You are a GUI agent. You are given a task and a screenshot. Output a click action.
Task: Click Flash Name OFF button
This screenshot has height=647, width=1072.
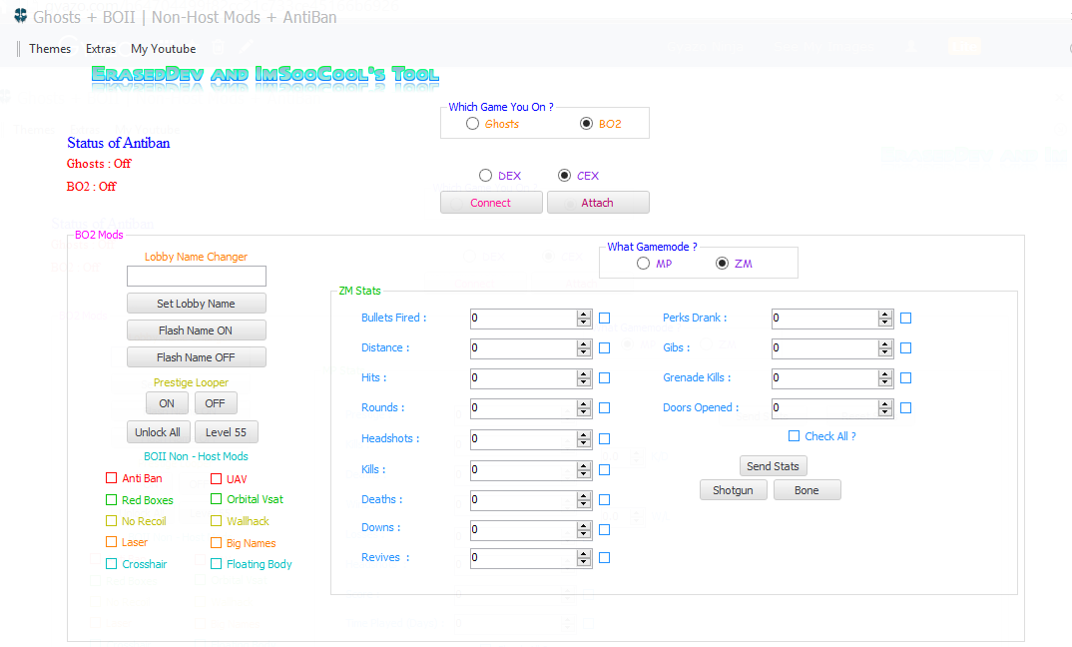(197, 357)
